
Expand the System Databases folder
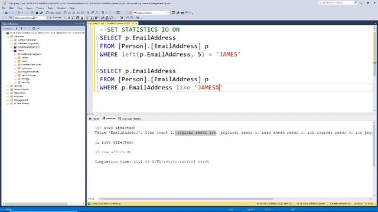(x=11, y=40)
